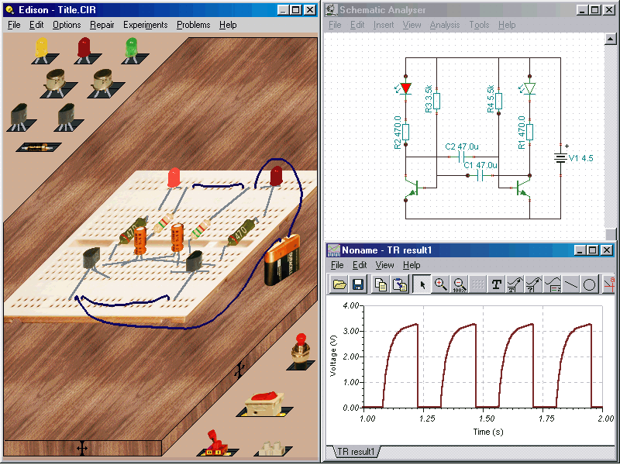Open Analysis menu in Schematic Analyser
This screenshot has height=465, width=620.
point(444,25)
